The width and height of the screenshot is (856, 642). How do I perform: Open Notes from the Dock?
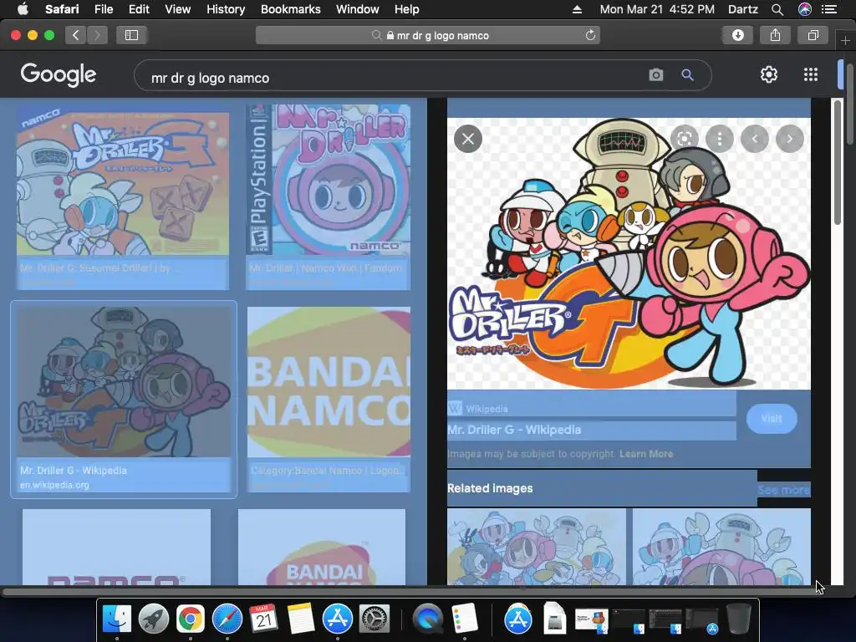point(300,619)
